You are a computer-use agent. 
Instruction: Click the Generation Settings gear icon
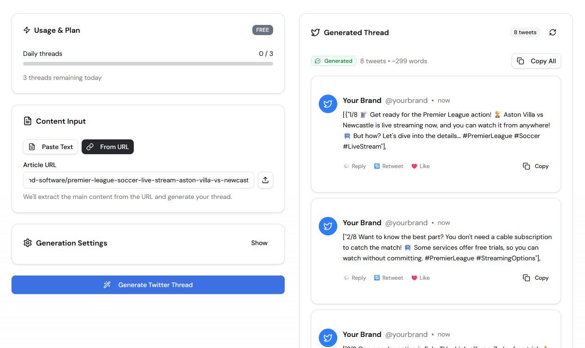pyautogui.click(x=28, y=243)
